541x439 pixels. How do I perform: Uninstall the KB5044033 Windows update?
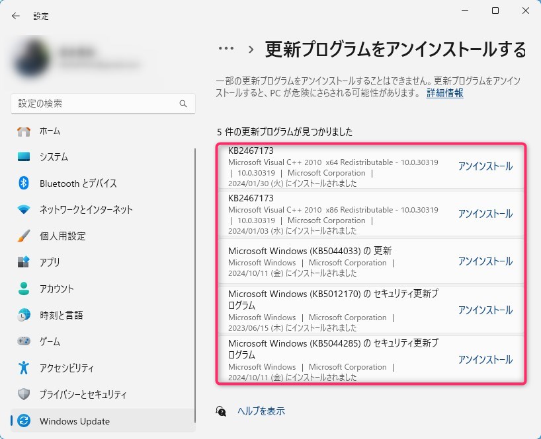coord(485,261)
